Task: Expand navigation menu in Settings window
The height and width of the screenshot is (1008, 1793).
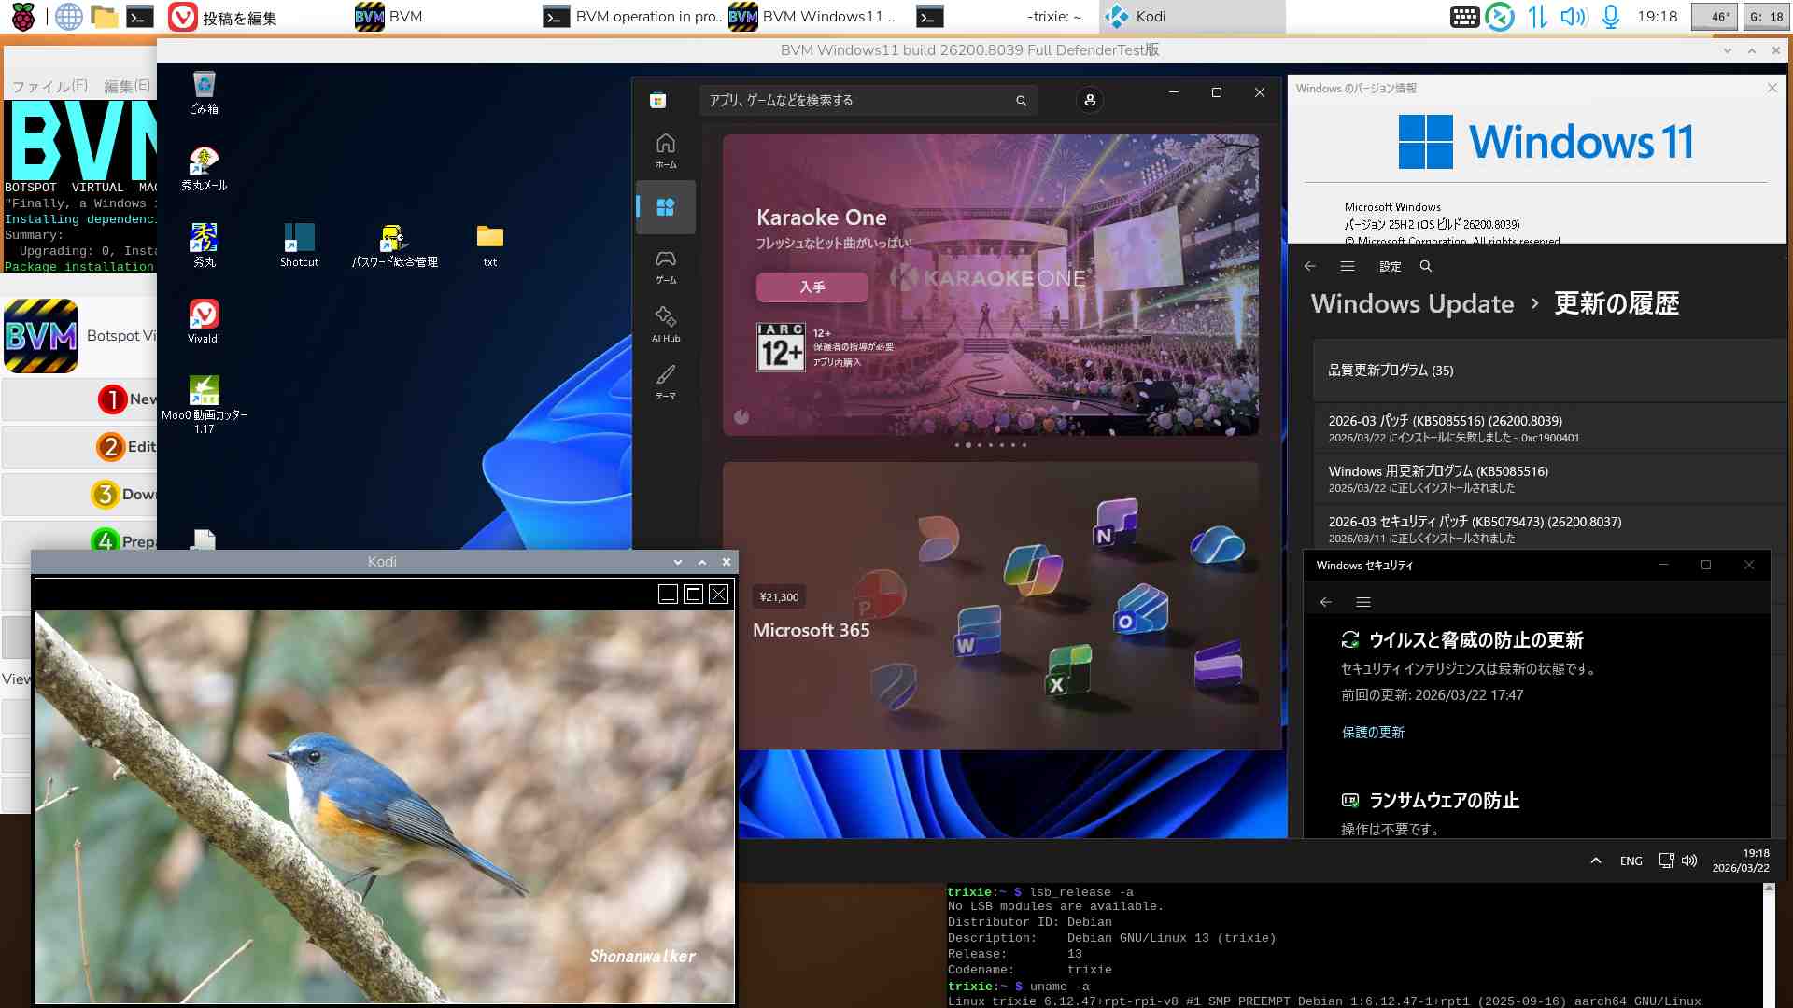Action: [x=1347, y=266]
